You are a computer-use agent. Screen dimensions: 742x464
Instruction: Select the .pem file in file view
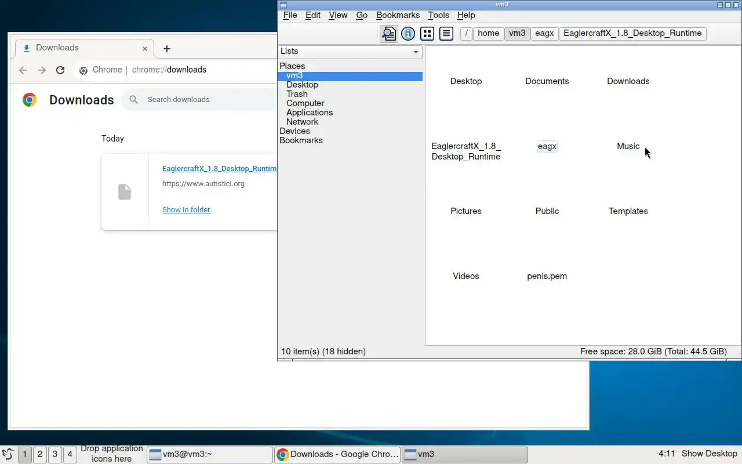point(547,276)
